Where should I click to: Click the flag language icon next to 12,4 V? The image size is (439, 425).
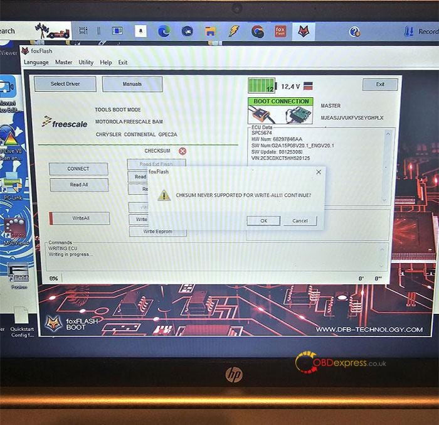click(308, 86)
